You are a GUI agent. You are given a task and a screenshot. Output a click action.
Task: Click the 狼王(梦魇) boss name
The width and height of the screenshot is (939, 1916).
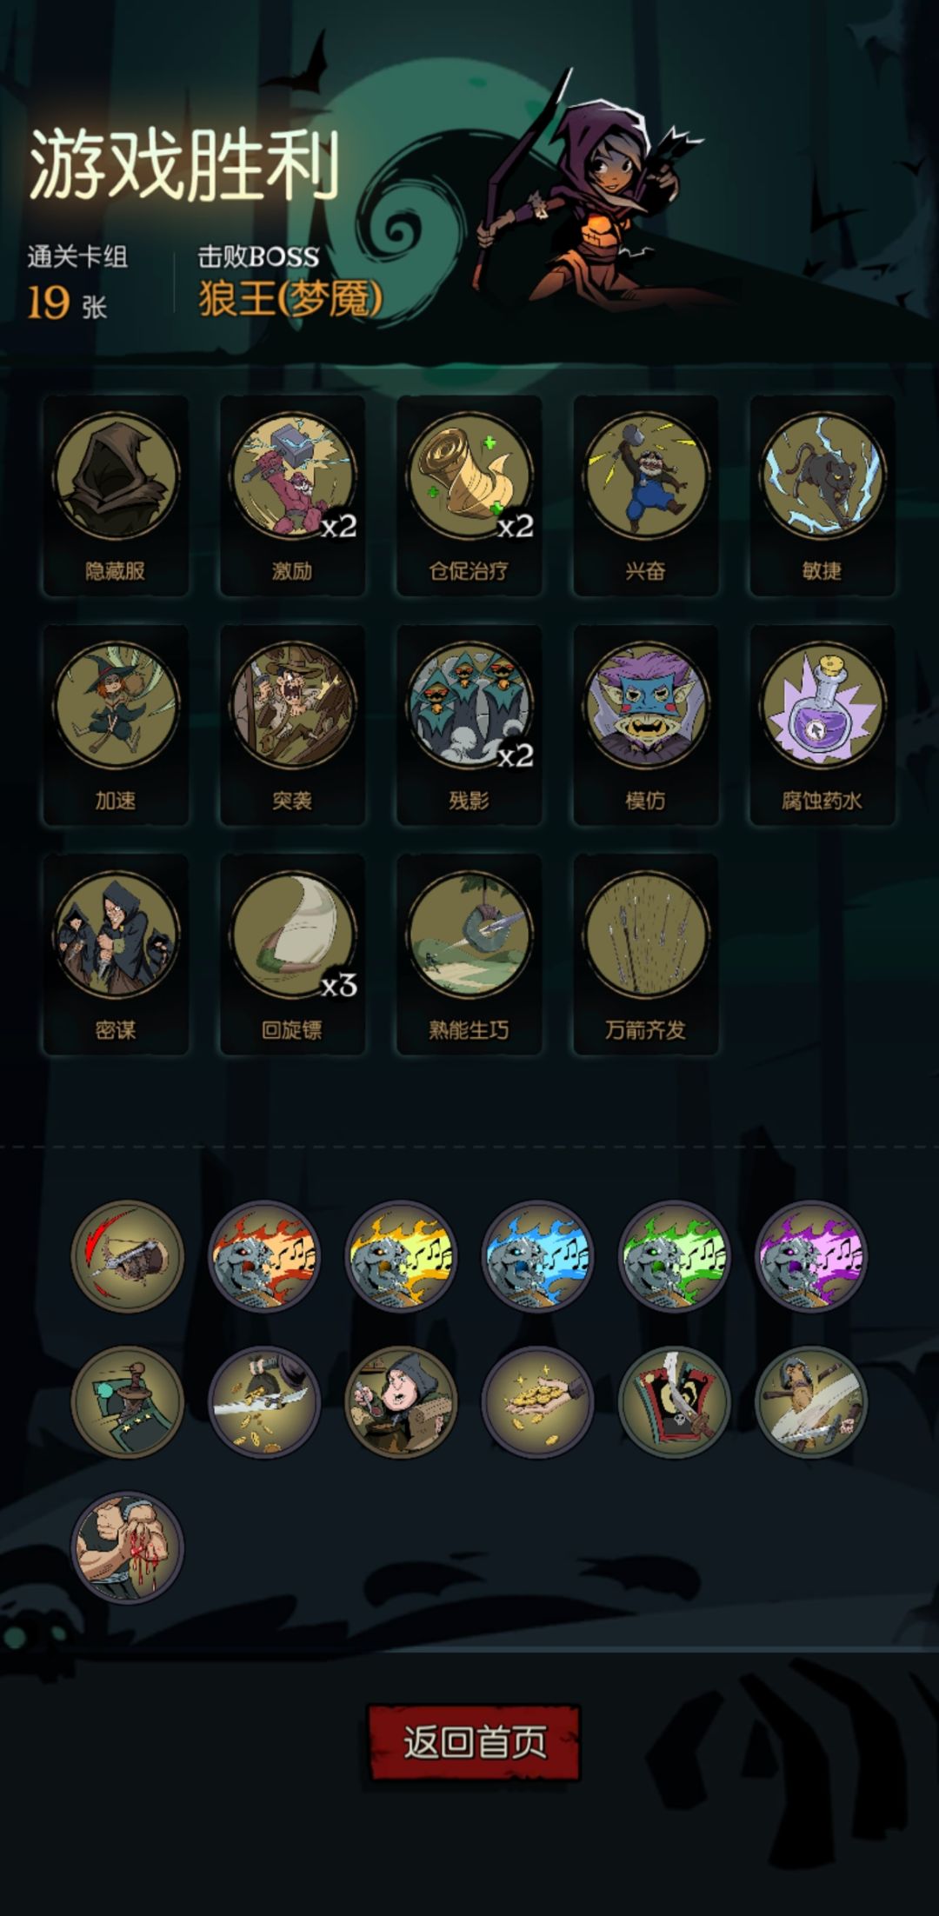(291, 299)
